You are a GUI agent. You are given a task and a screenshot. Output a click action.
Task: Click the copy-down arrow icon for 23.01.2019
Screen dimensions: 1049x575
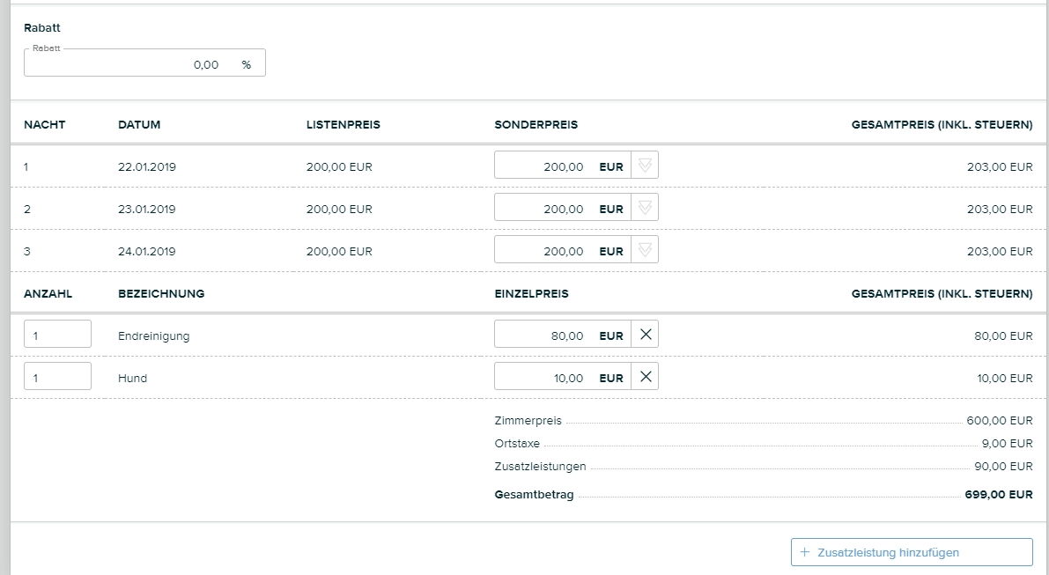coord(645,208)
